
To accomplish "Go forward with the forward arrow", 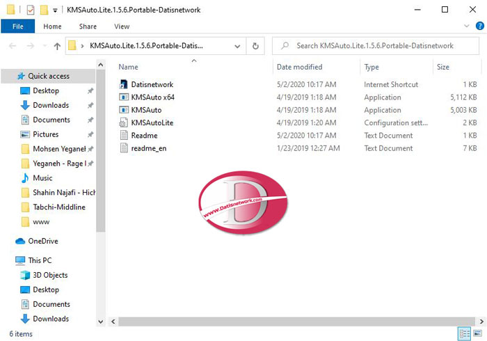I will point(30,46).
